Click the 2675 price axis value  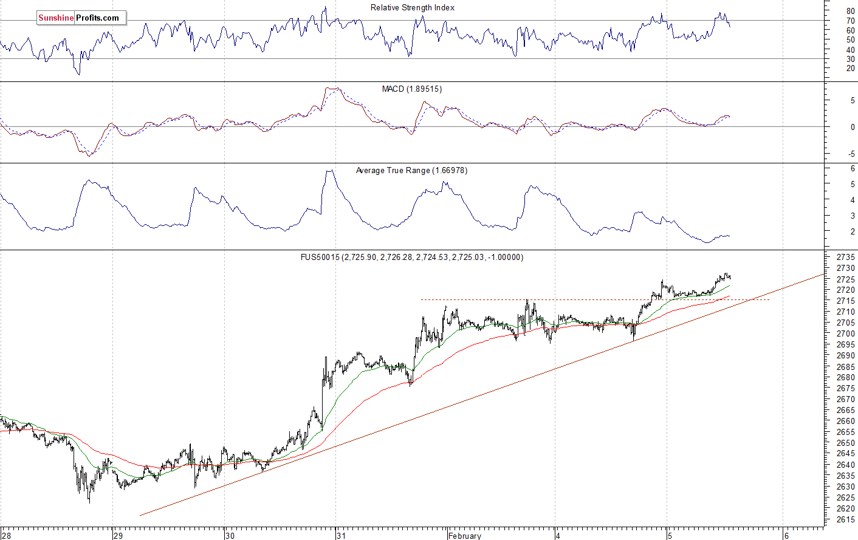coord(846,388)
